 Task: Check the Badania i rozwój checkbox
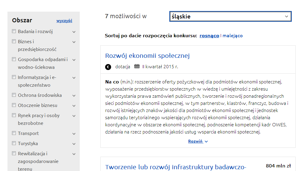coord(14,31)
